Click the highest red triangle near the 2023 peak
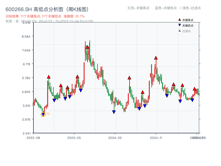 [x=88, y=47]
